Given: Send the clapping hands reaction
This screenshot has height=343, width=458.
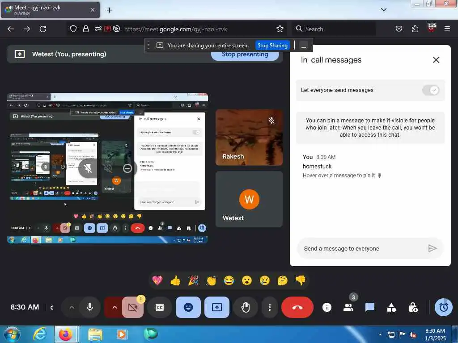Looking at the screenshot, I should point(211,280).
